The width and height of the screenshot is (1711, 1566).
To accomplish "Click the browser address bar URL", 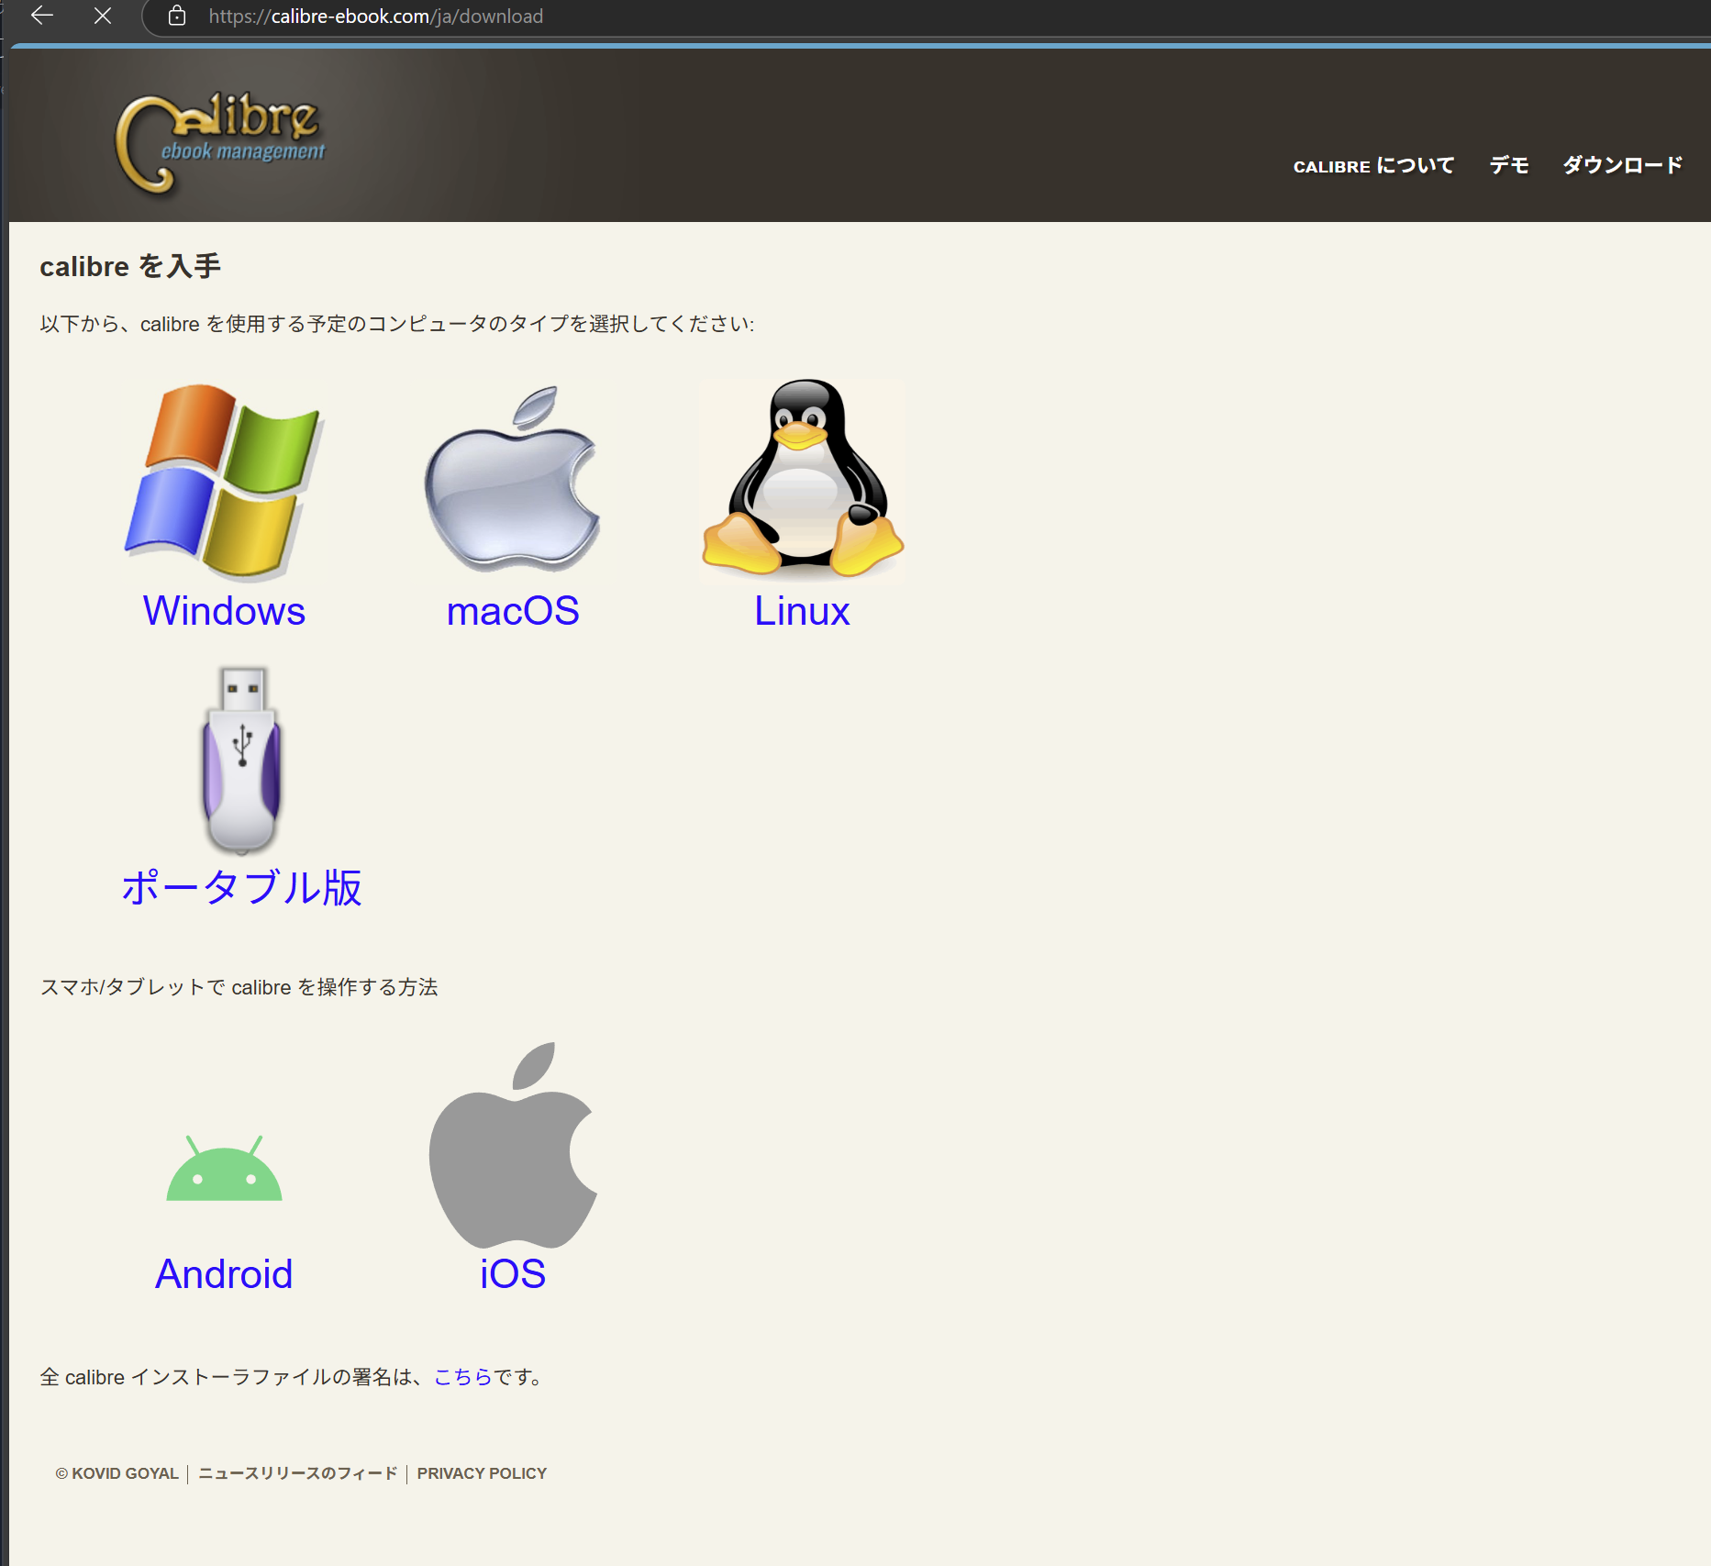I will click(x=376, y=17).
